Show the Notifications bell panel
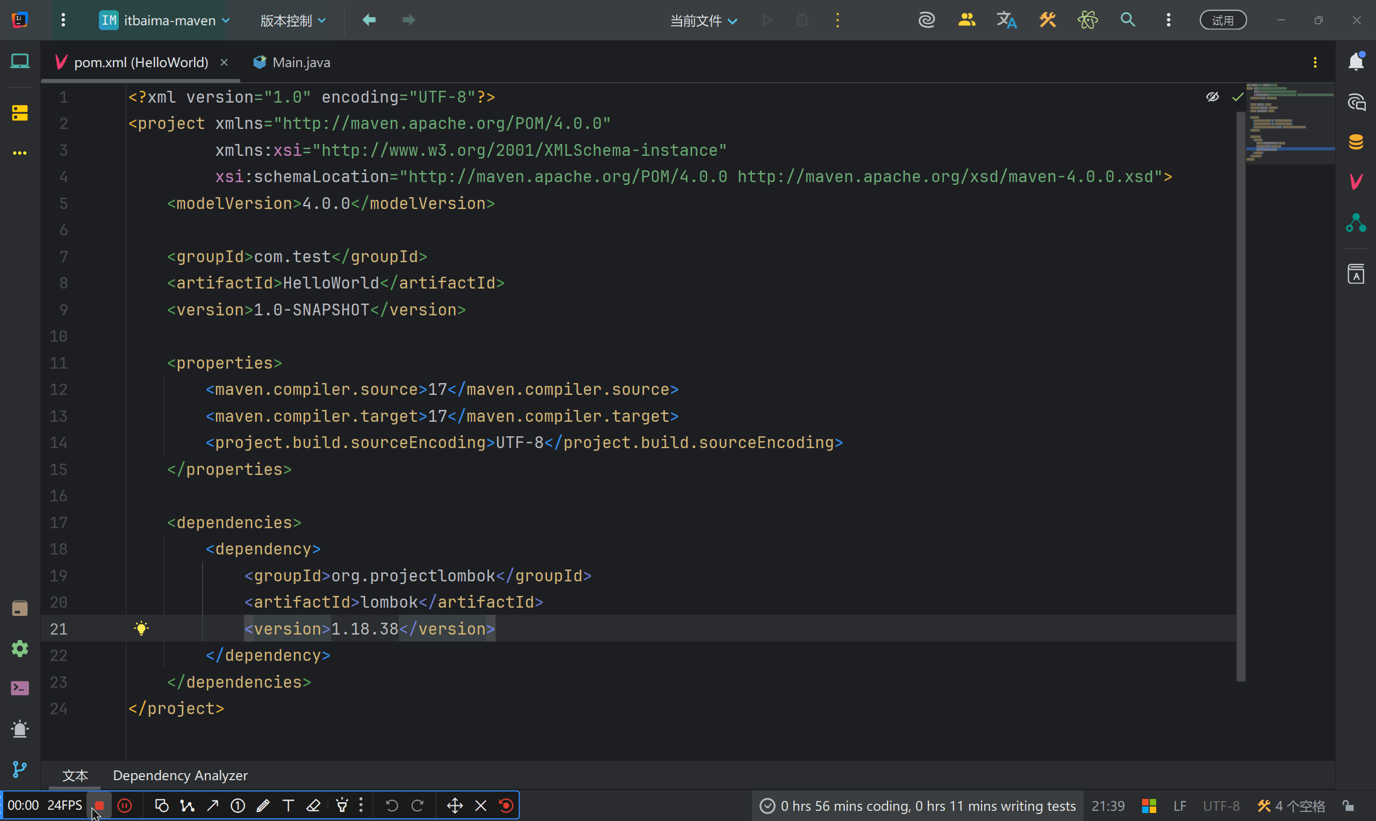The image size is (1376, 821). coord(1356,61)
